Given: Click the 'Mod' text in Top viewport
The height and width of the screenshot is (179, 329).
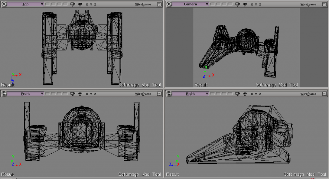Looking at the screenshot, I should click(x=146, y=85).
